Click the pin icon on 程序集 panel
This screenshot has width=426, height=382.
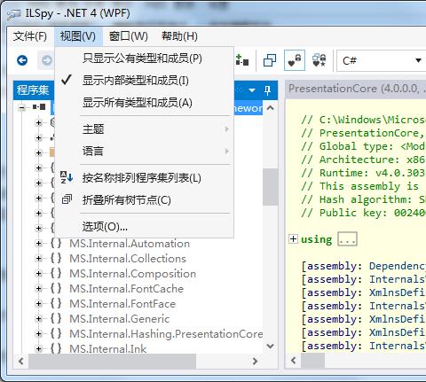[x=267, y=90]
